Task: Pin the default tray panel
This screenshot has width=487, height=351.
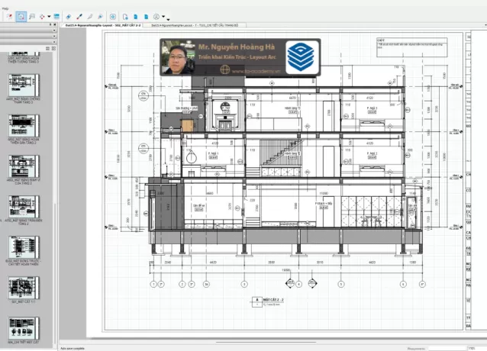Action: tap(50, 24)
